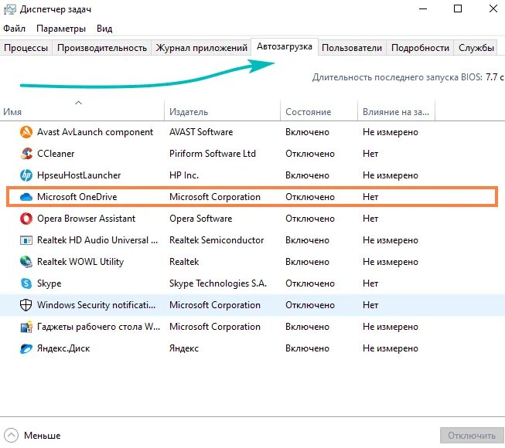Select the HpseuHostLauncher name text
505x448 pixels.
pos(79,175)
